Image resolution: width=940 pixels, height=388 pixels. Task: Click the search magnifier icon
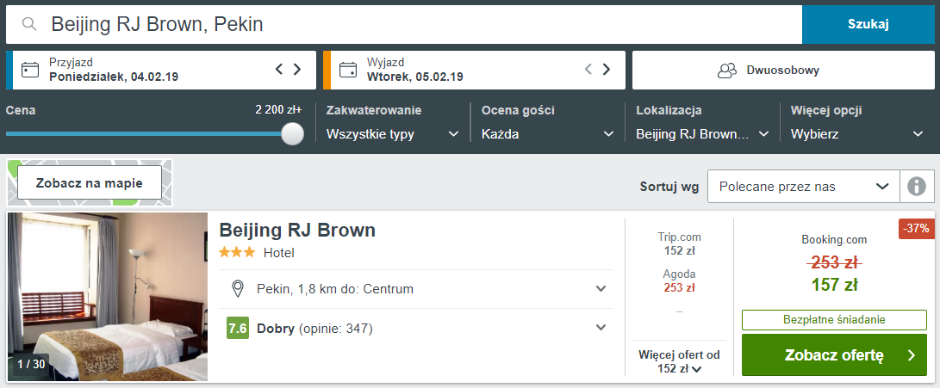pyautogui.click(x=29, y=24)
